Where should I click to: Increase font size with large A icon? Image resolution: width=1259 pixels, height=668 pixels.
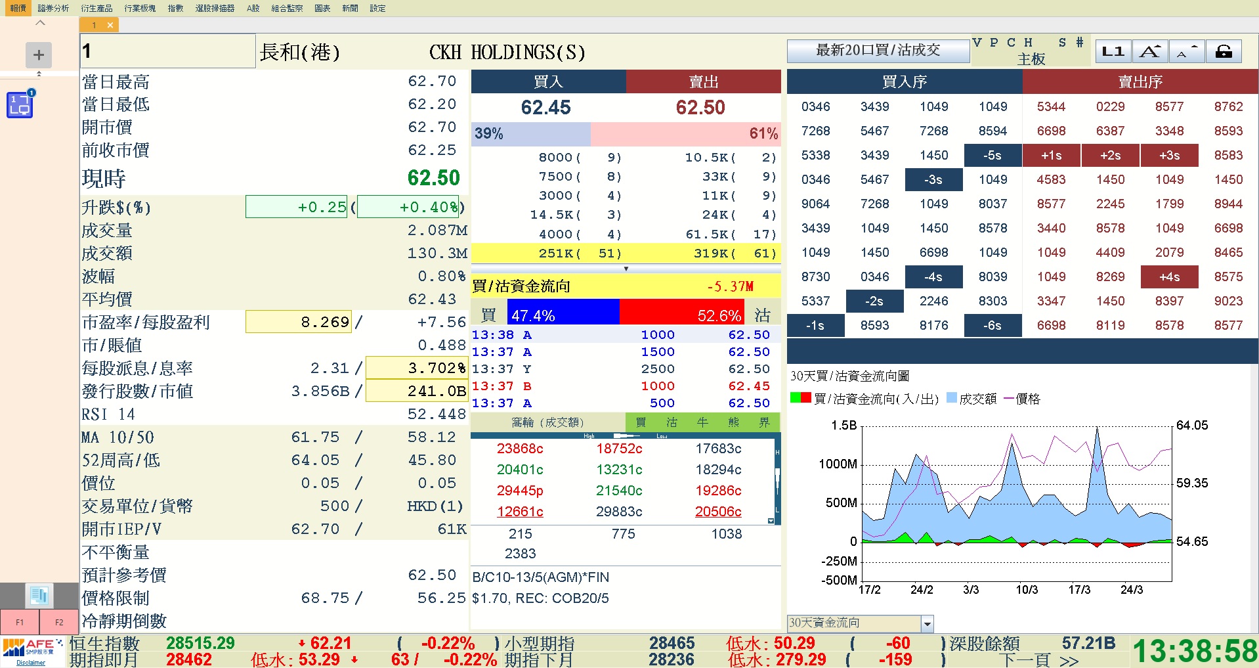click(x=1149, y=51)
